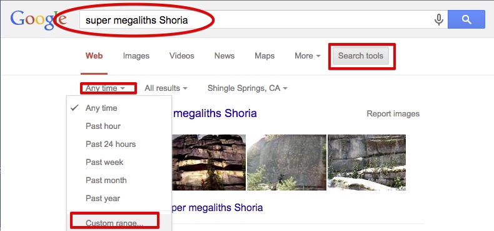494x231 pixels.
Task: Click the Google logo
Action: 38,20
